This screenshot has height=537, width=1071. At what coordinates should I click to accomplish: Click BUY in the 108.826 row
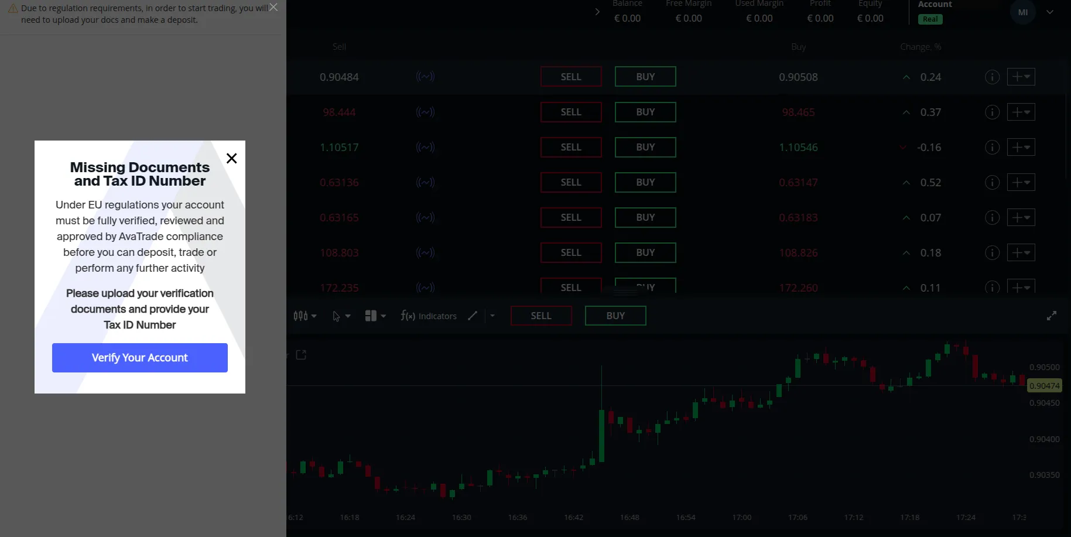pos(645,252)
